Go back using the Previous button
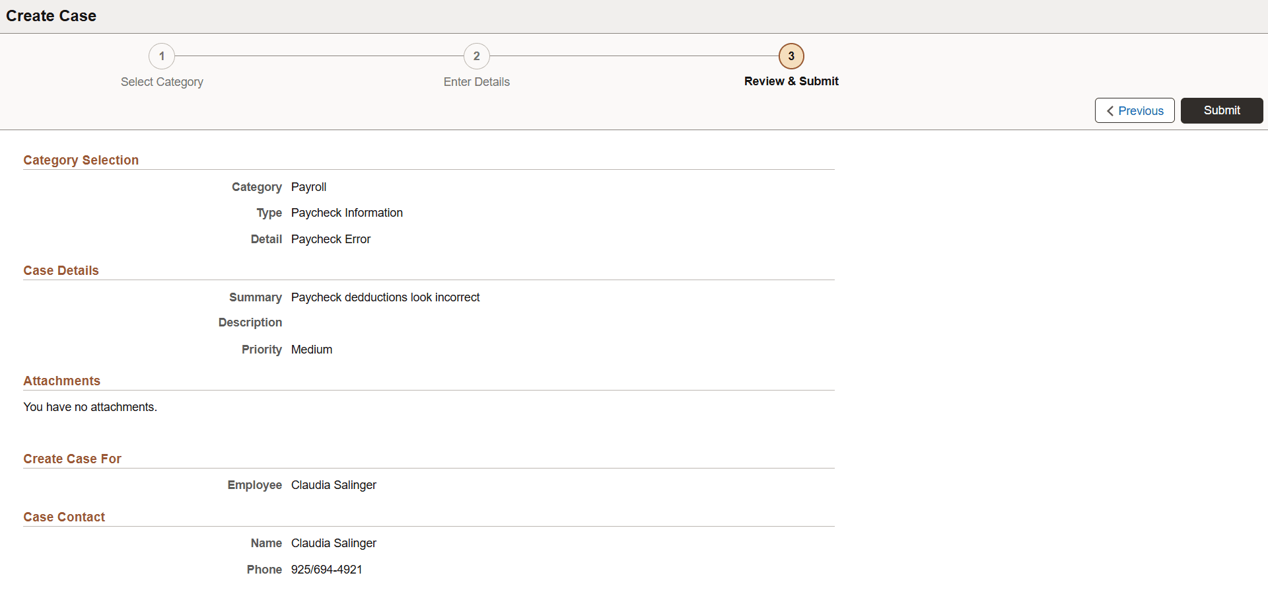Screen dimensions: 1268x602 pos(1134,110)
